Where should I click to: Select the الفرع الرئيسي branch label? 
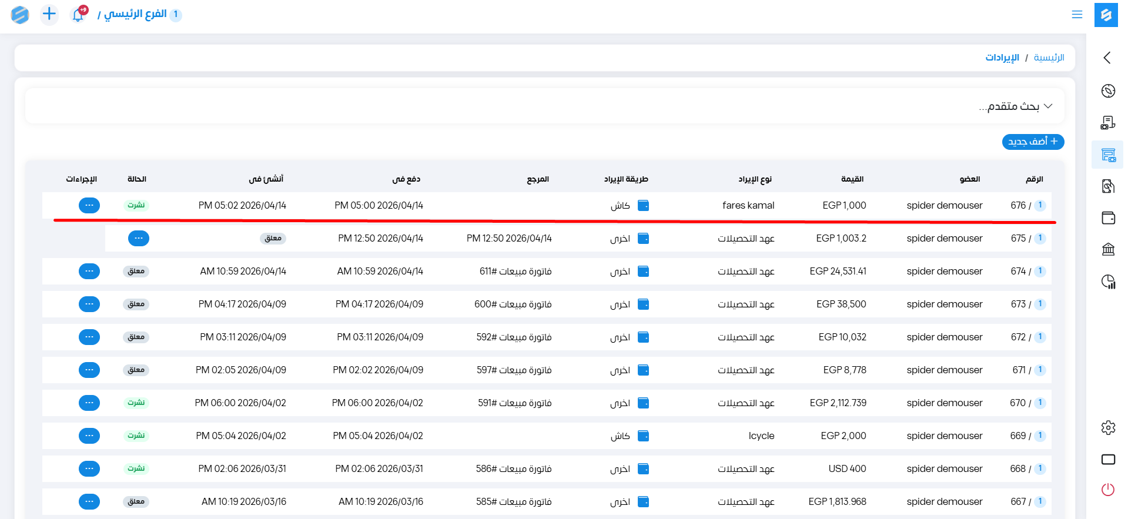pos(135,14)
